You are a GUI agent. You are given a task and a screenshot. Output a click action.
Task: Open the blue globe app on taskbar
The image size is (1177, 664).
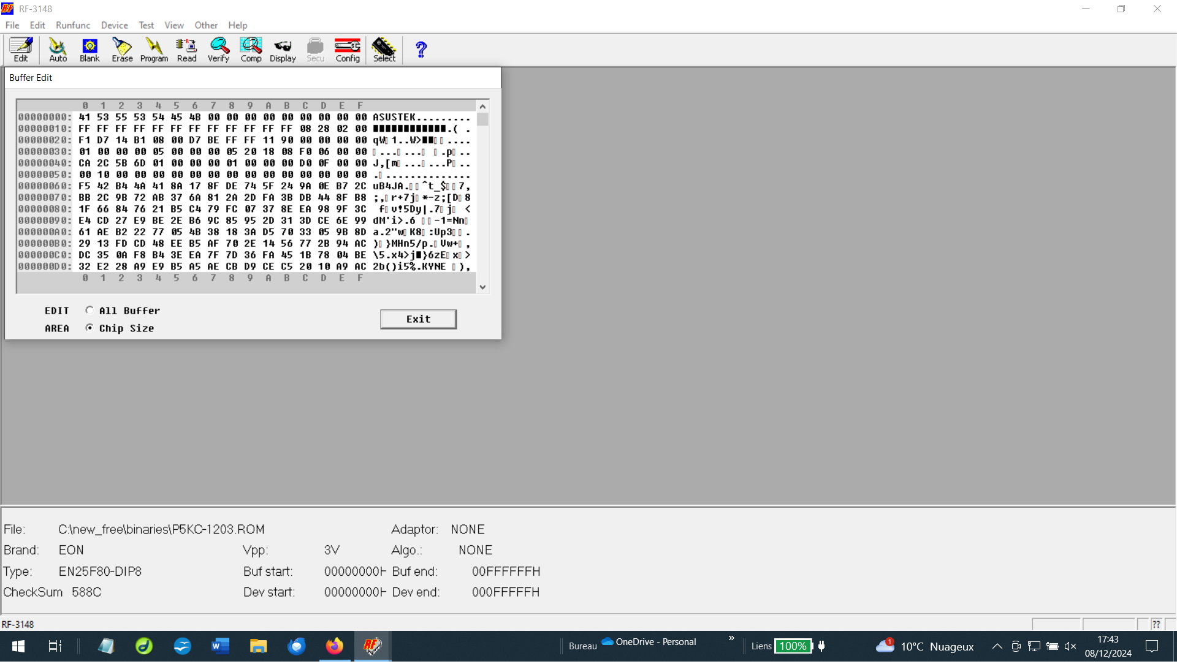coord(182,646)
